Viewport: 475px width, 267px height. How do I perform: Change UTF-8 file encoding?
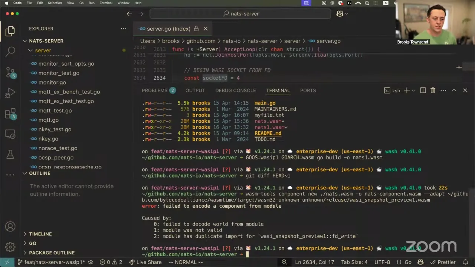click(382, 262)
